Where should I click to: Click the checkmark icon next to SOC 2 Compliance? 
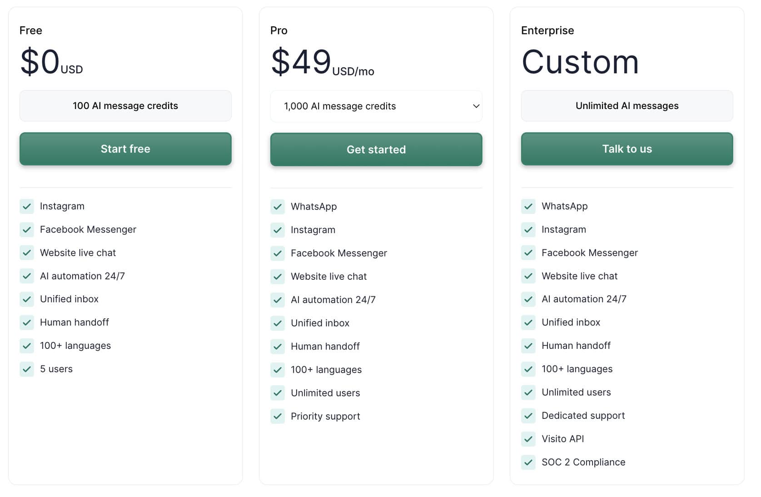(x=528, y=462)
